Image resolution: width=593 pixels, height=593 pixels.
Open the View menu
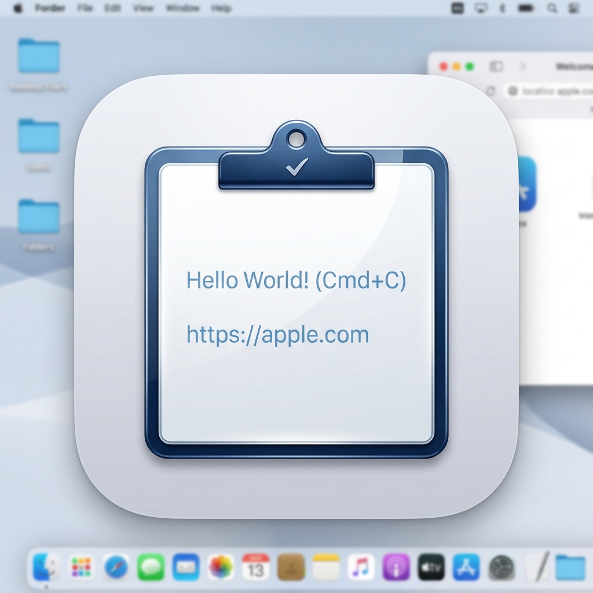[x=144, y=8]
